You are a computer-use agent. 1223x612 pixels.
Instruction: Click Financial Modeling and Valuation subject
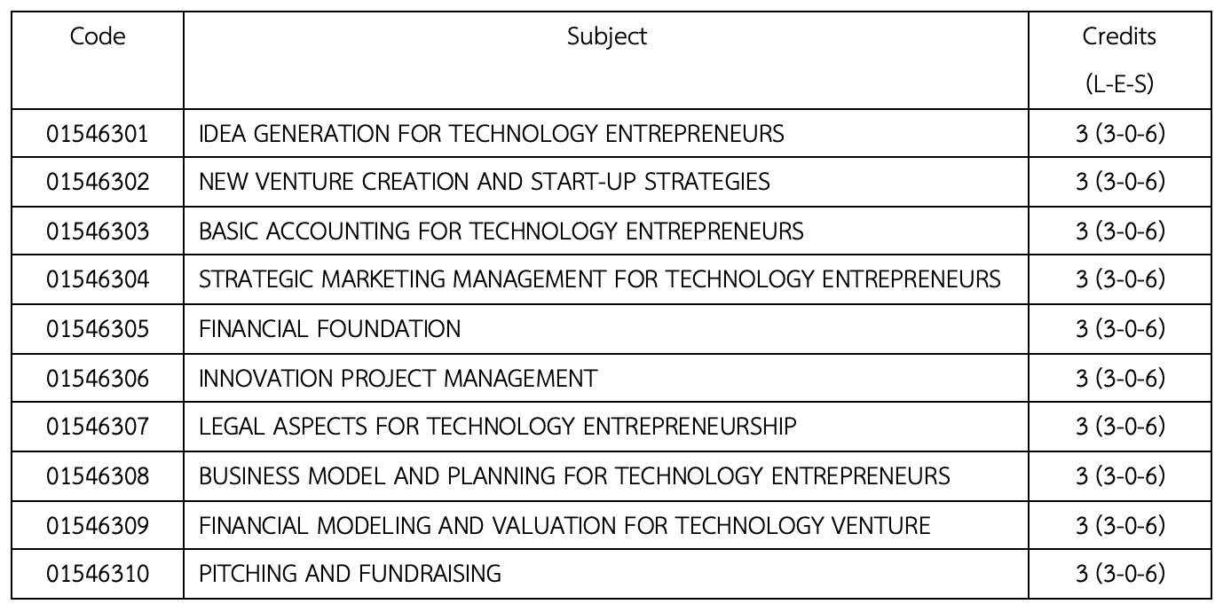(x=564, y=525)
